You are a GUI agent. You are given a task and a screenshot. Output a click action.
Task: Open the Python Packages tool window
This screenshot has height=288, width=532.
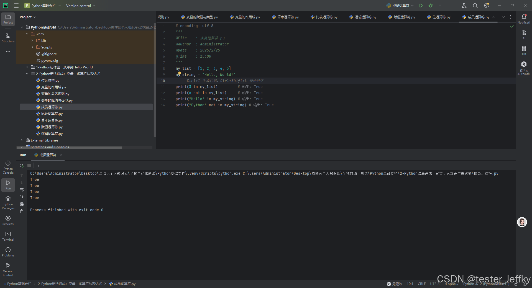click(x=8, y=202)
